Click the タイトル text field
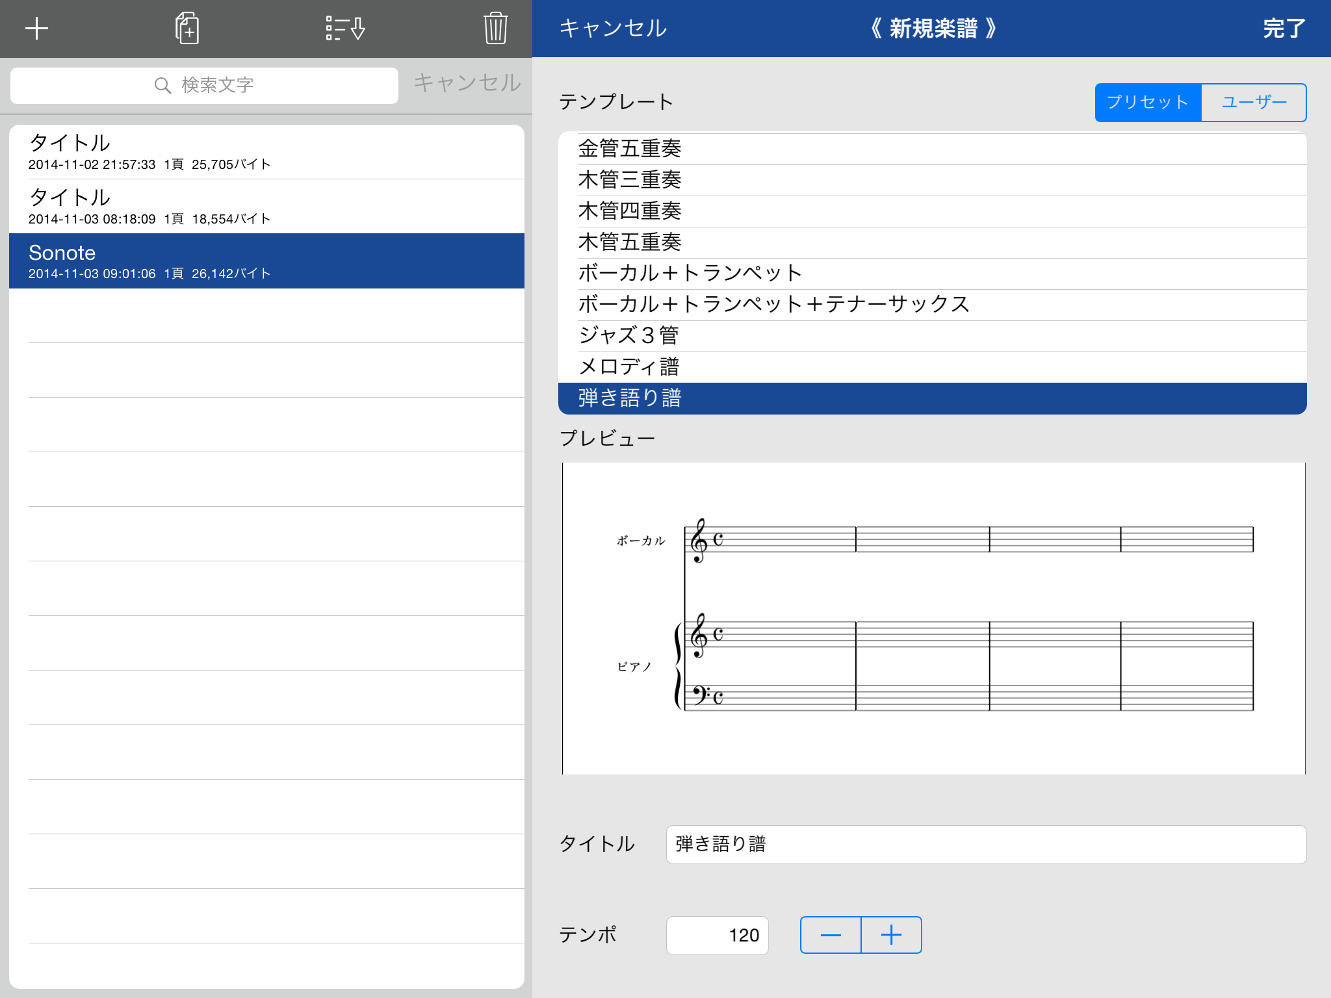This screenshot has height=998, width=1331. click(985, 844)
